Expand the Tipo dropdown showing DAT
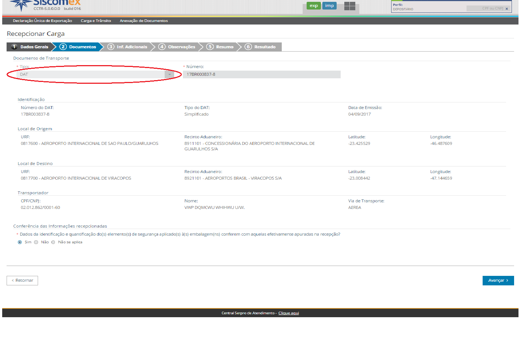This screenshot has height=360, width=528. pyautogui.click(x=169, y=75)
